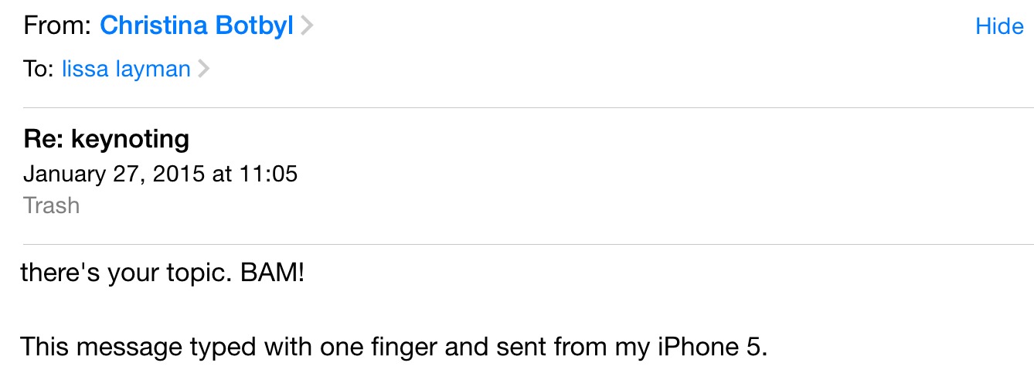
Task: Click chevron next to lissa layman
Action: [x=203, y=69]
